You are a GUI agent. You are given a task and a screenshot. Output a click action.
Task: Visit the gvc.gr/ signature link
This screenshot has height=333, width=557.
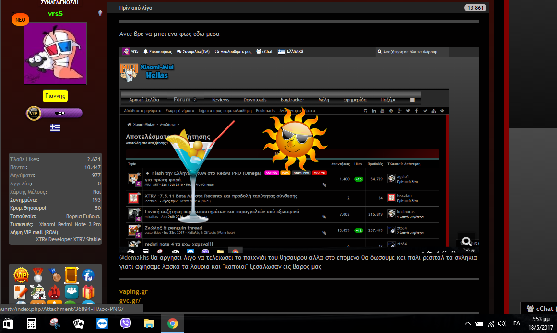coord(130,300)
